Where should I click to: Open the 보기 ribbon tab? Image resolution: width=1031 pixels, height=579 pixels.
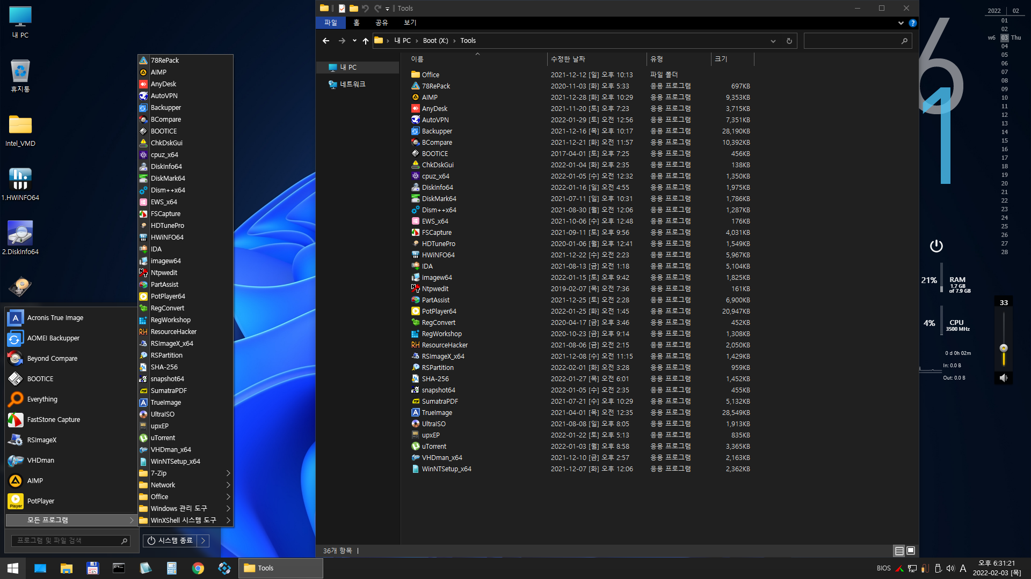(410, 23)
